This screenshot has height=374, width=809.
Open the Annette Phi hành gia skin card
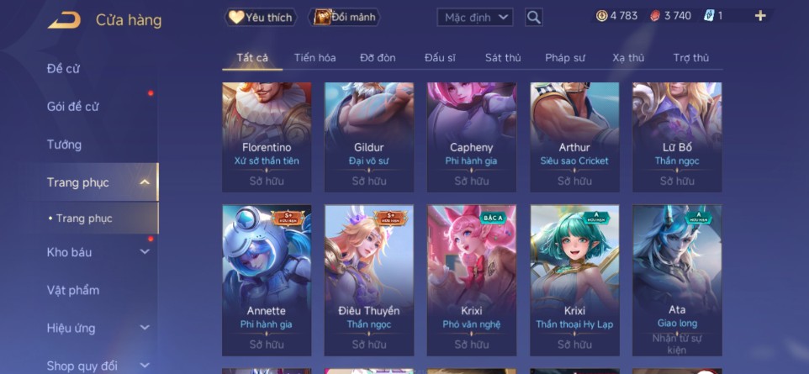267,280
